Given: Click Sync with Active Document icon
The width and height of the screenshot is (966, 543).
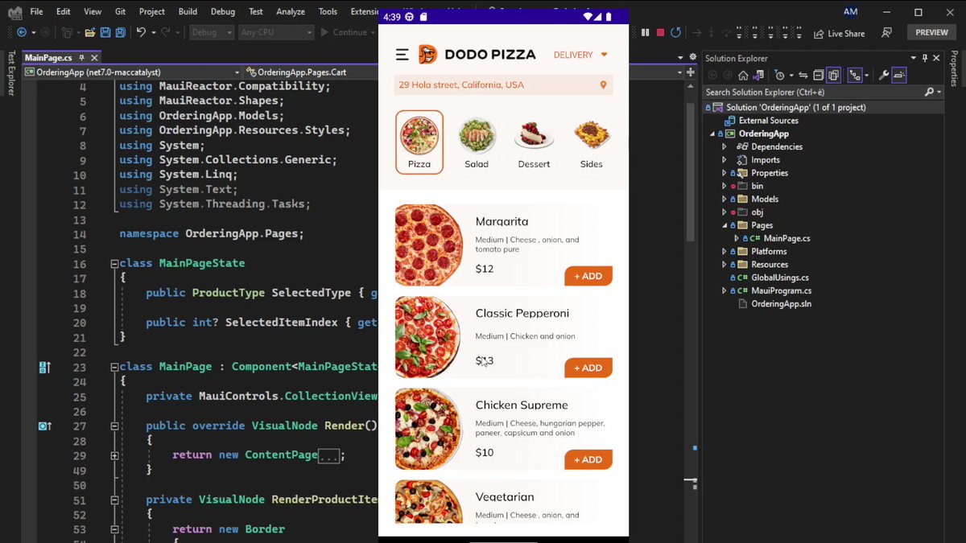Looking at the screenshot, I should [803, 75].
